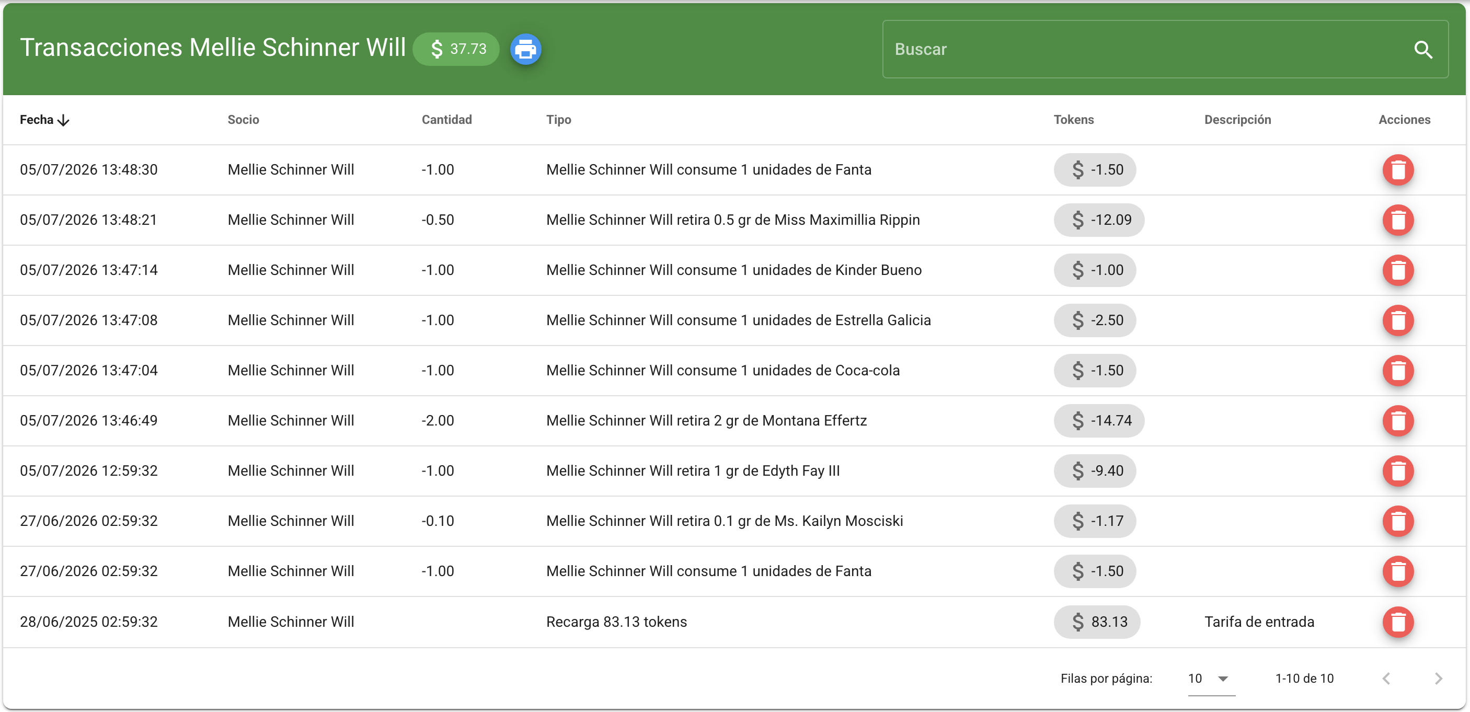Image resolution: width=1470 pixels, height=712 pixels.
Task: Click the -0.10 quantity cell
Action: coord(438,521)
